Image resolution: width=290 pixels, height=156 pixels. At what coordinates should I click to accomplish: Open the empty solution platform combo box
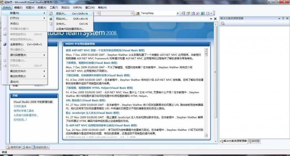point(117,13)
